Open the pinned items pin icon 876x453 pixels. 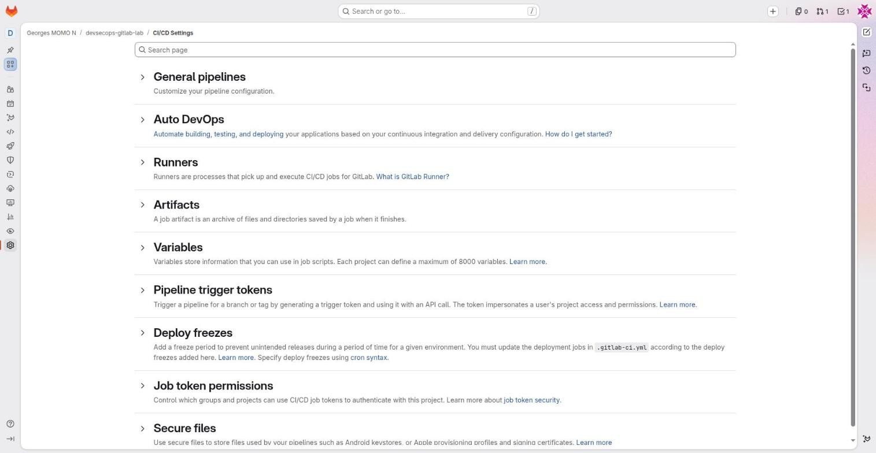tap(10, 50)
